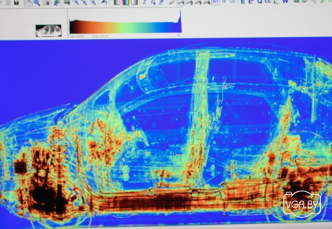Click the car scan preview thumbnail
The image size is (332, 229).
click(48, 30)
